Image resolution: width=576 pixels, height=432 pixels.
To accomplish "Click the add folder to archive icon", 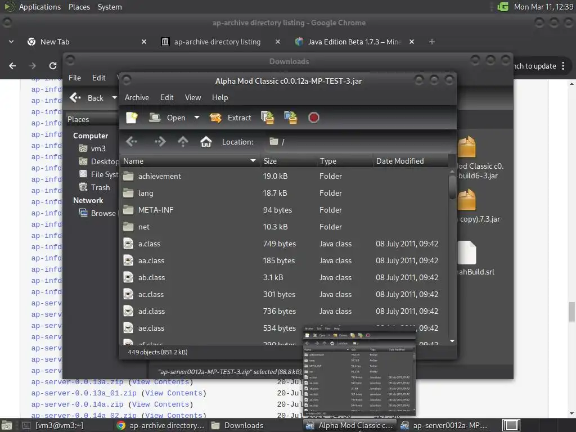I will coord(291,118).
